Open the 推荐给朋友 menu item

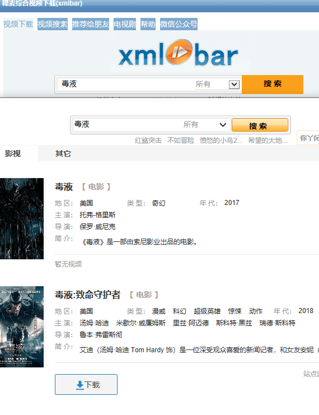91,24
